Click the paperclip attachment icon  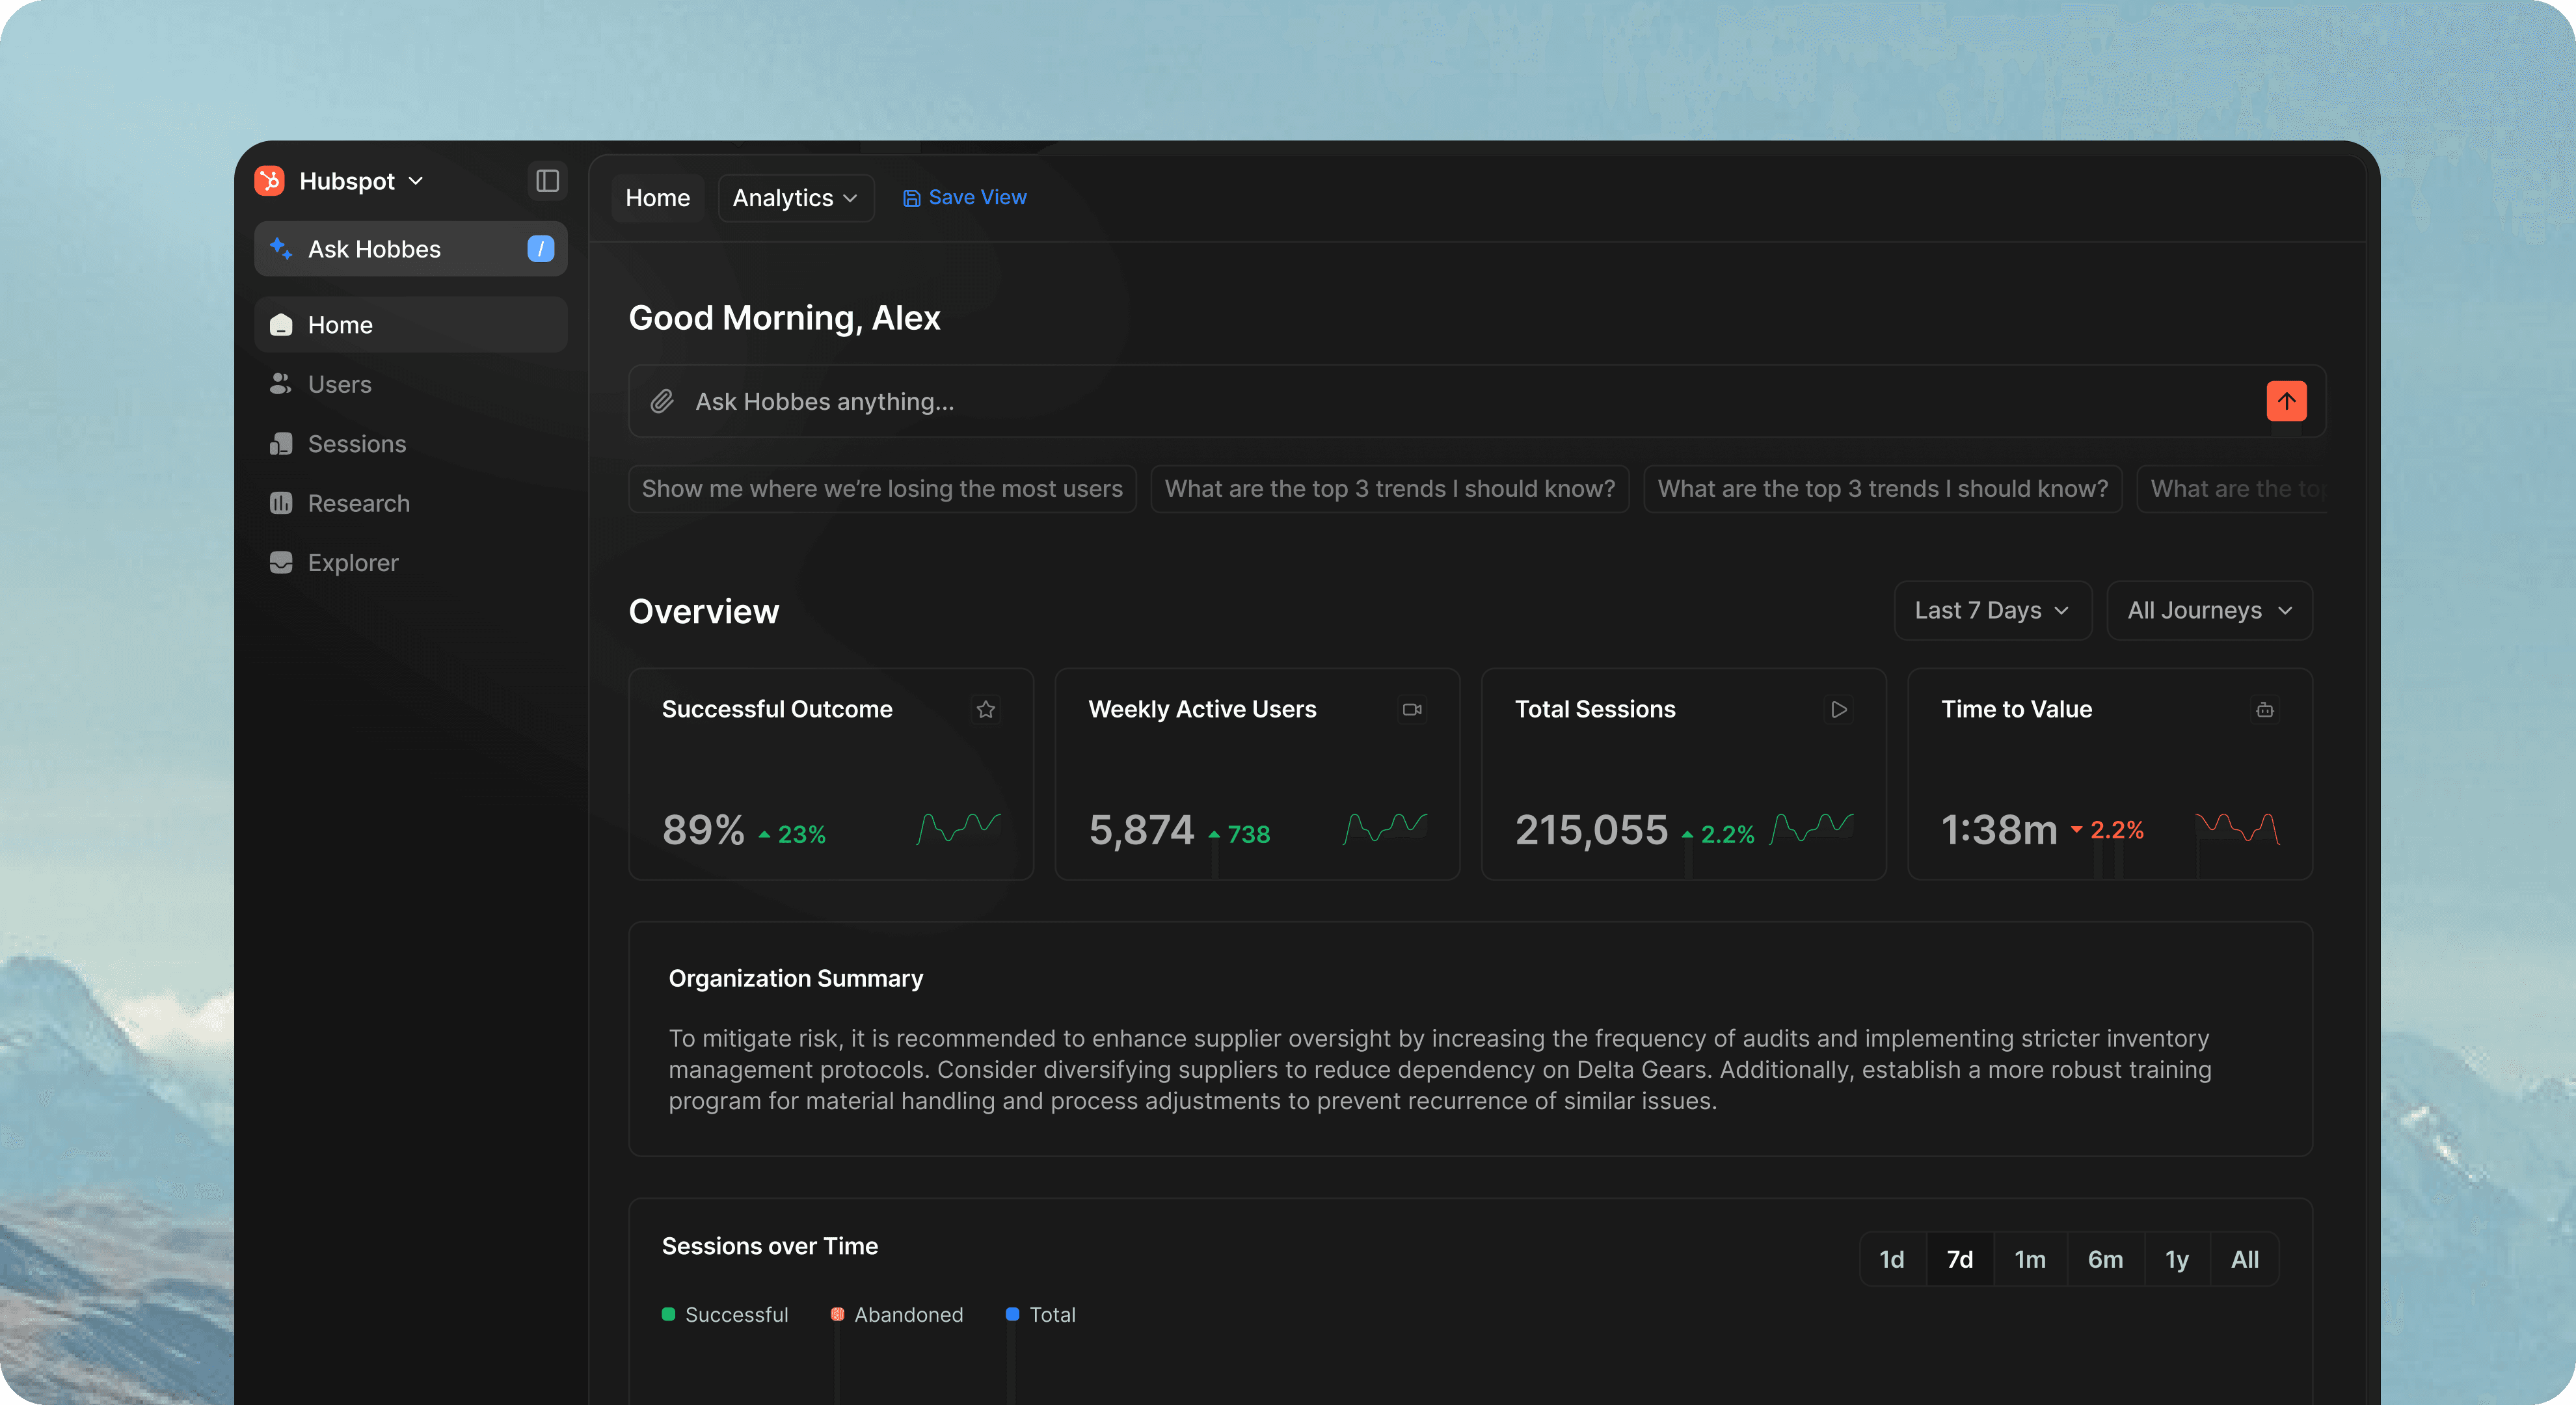pos(662,401)
